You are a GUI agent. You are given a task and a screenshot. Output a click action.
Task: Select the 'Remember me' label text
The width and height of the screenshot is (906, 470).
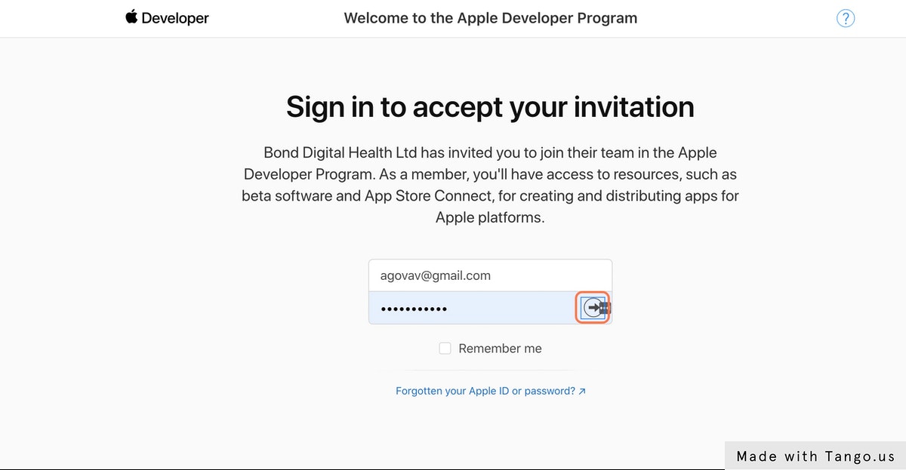click(x=500, y=349)
